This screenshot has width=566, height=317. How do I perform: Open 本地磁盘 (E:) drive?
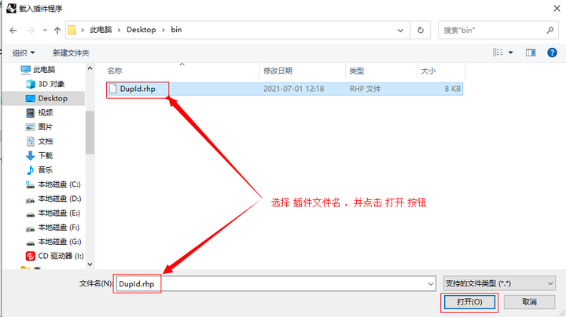tap(53, 213)
